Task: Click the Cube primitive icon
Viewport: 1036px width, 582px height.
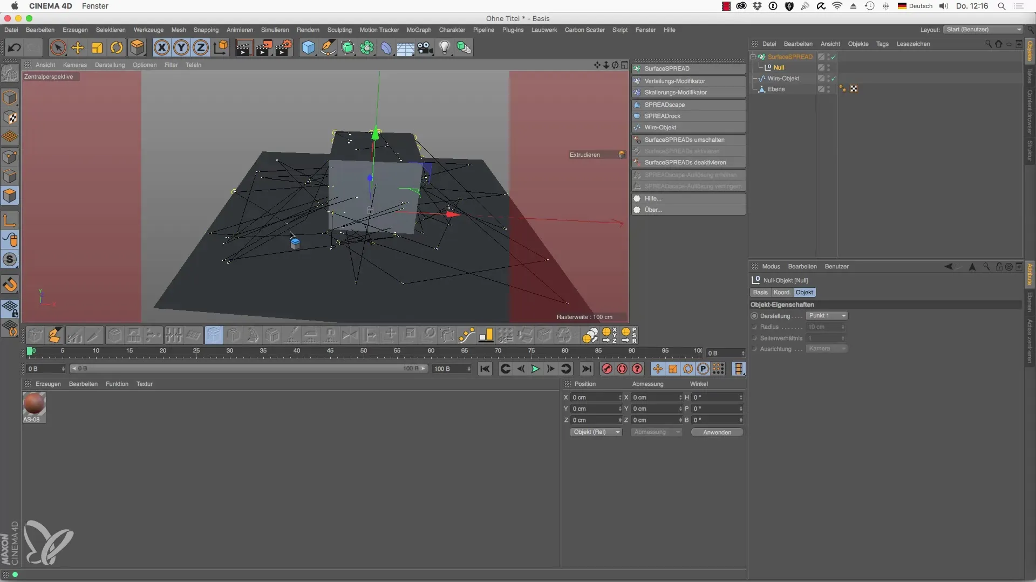Action: [x=308, y=47]
